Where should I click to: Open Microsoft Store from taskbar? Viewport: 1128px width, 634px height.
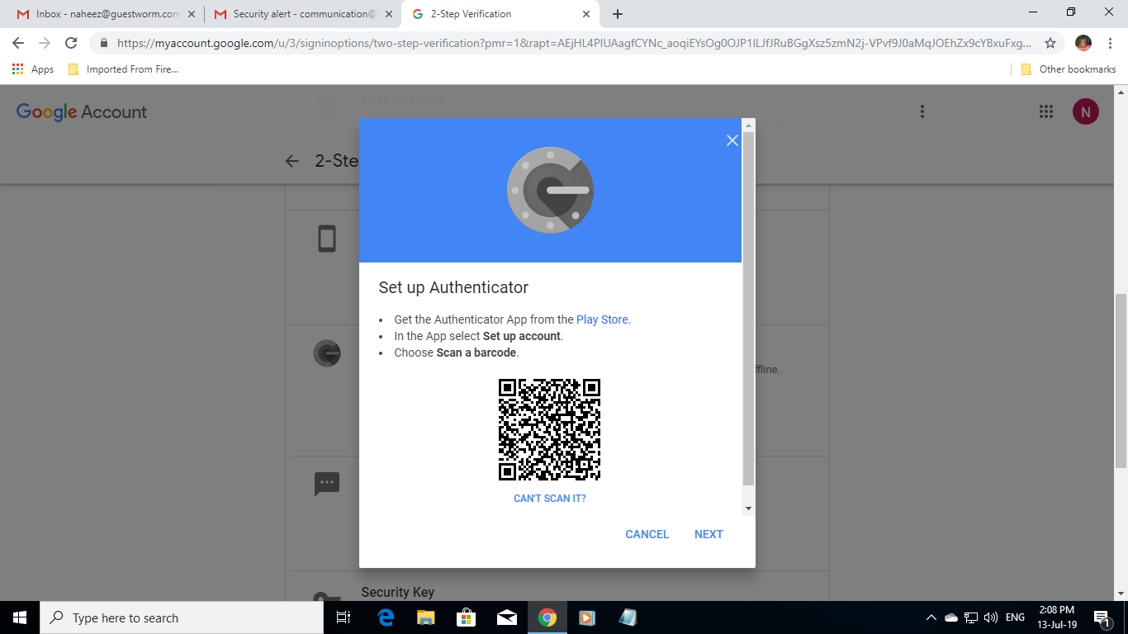coord(467,617)
